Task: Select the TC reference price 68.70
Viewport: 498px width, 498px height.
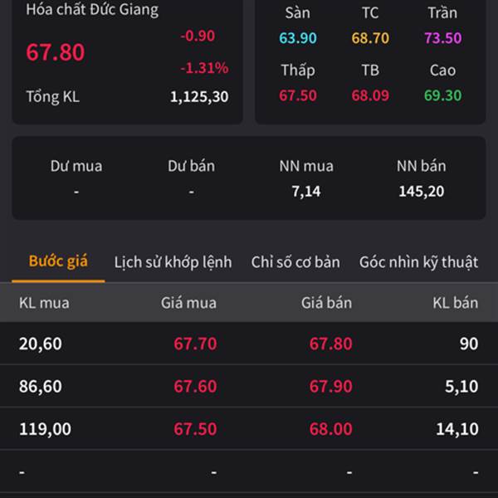Action: point(370,38)
